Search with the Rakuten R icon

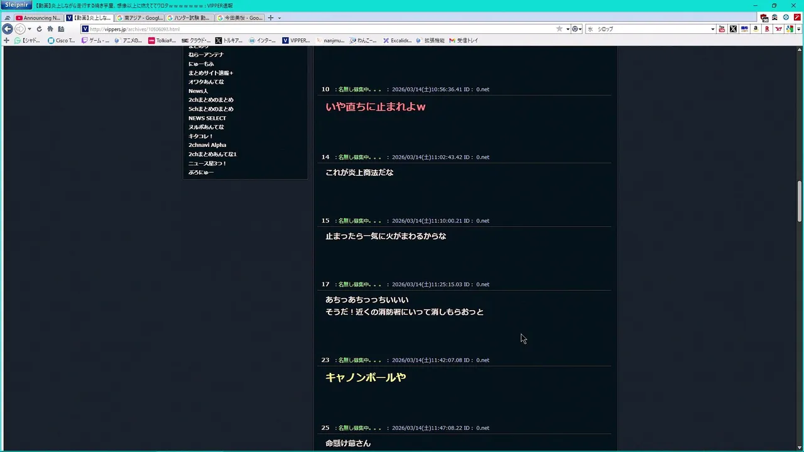pyautogui.click(x=767, y=29)
